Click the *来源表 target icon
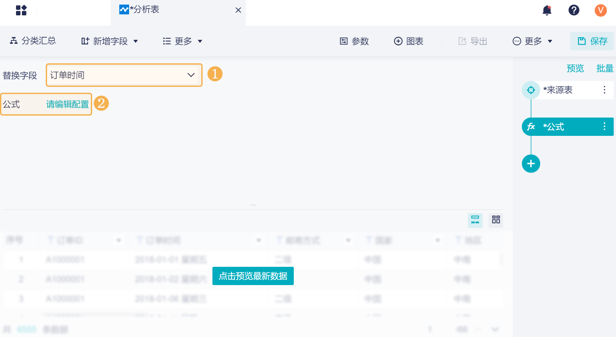This screenshot has height=337, width=616. [x=531, y=90]
